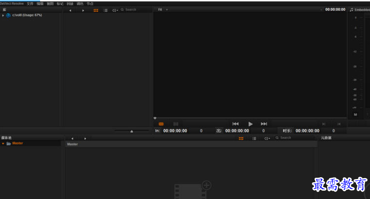
Task: Click the 时长 duration timecode field
Action: click(x=308, y=131)
